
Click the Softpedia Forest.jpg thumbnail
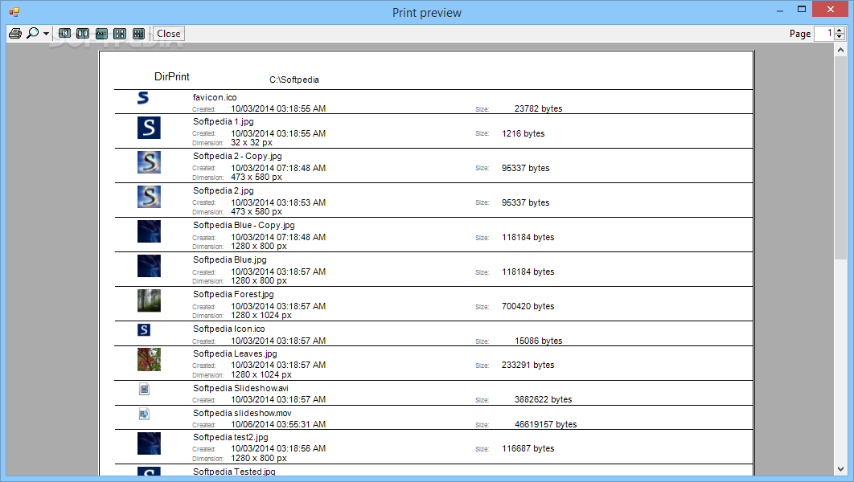click(x=149, y=300)
